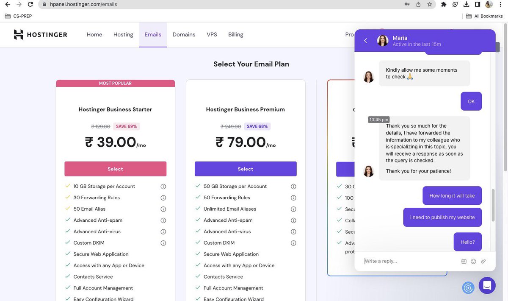
Task: Show info for Premium Unlimited Email Aliases
Action: tap(293, 209)
